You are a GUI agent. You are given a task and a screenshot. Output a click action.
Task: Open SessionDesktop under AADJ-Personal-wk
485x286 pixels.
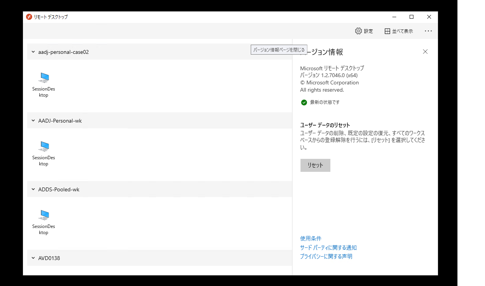(44, 154)
